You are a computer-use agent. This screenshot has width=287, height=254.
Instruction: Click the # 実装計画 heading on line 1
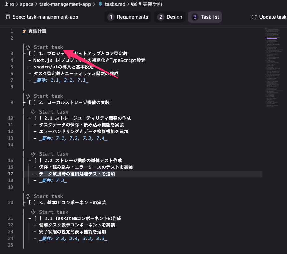(34, 31)
